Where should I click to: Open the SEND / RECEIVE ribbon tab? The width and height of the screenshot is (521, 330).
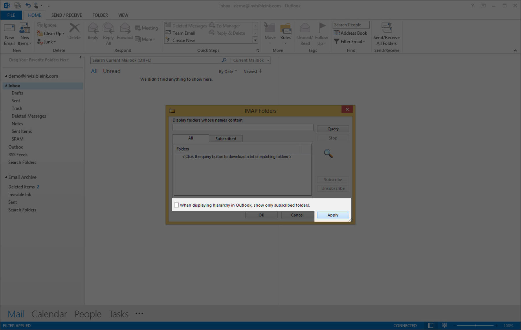coord(67,15)
